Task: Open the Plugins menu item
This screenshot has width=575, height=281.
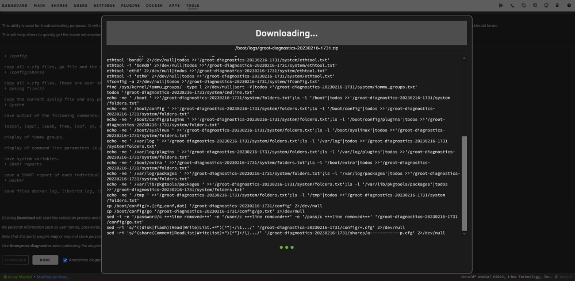Action: pos(130,6)
